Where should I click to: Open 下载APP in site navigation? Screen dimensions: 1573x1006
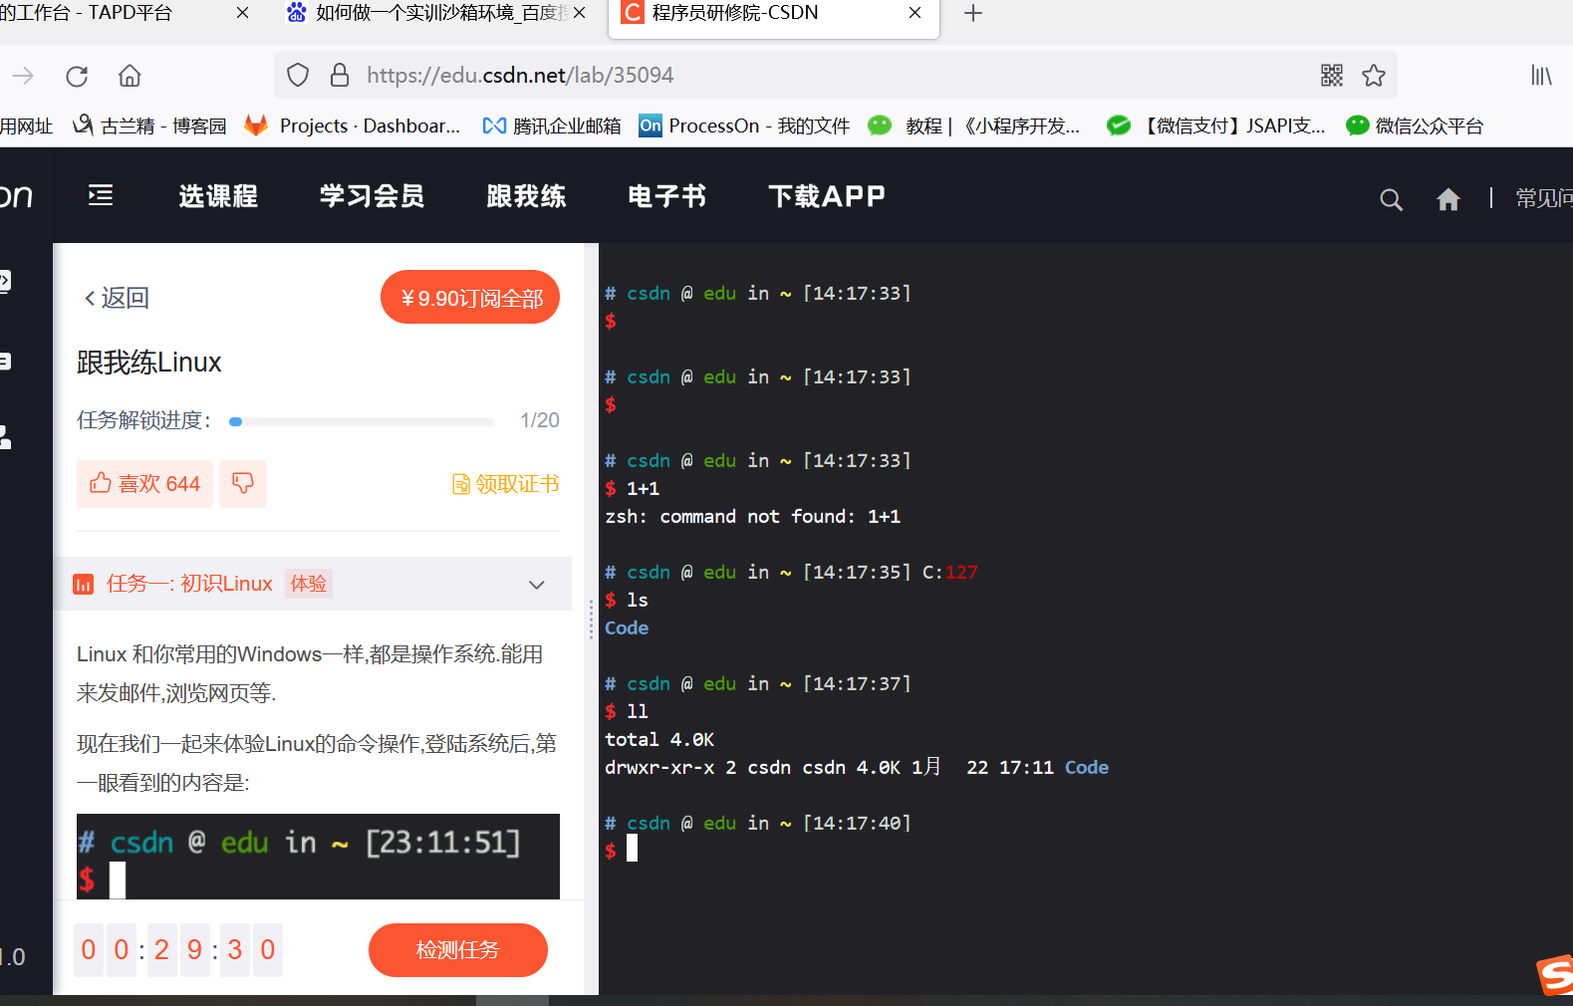click(827, 196)
